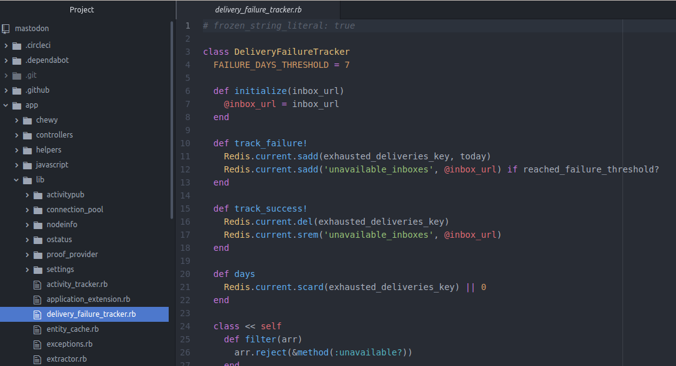Click the file icon beside exceptions.rb
This screenshot has height=366, width=676.
point(37,344)
